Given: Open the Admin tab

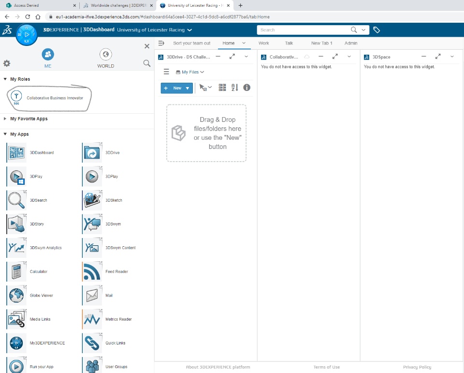Looking at the screenshot, I should tap(351, 43).
